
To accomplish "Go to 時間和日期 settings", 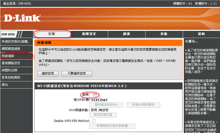I will point(16,70).
